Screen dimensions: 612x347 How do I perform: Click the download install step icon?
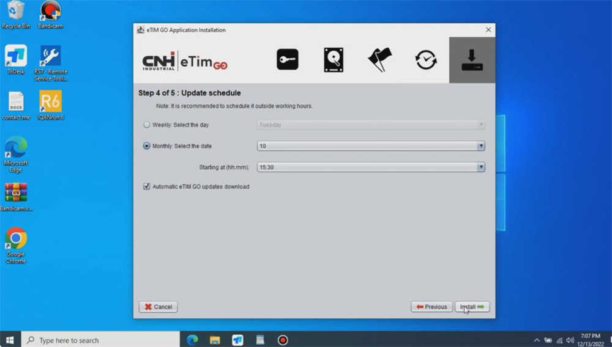pos(472,60)
